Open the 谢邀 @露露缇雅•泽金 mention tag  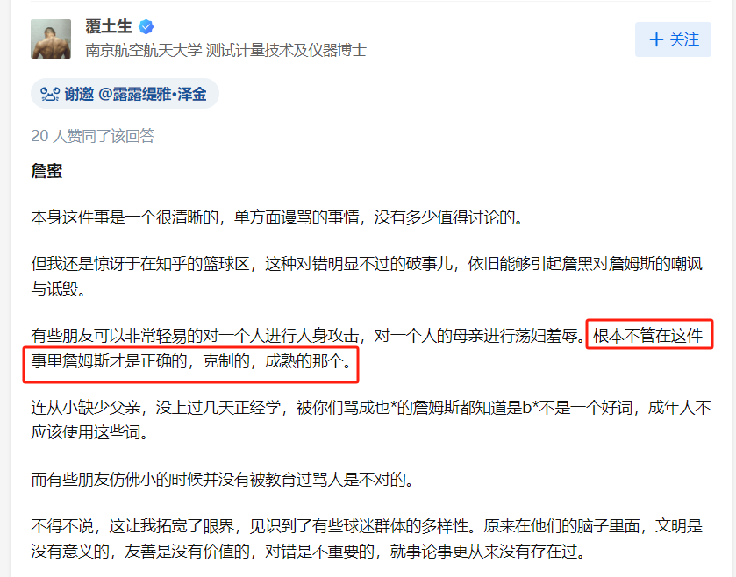coord(125,94)
